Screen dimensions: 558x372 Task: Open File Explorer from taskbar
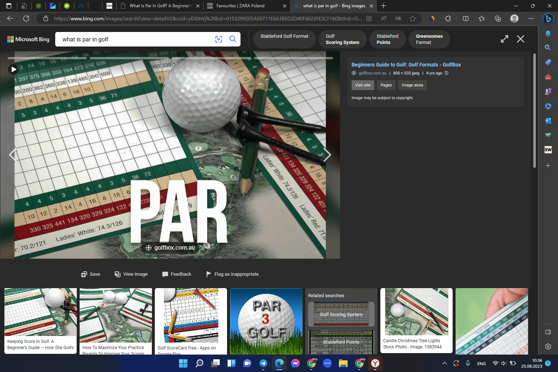[x=343, y=363]
